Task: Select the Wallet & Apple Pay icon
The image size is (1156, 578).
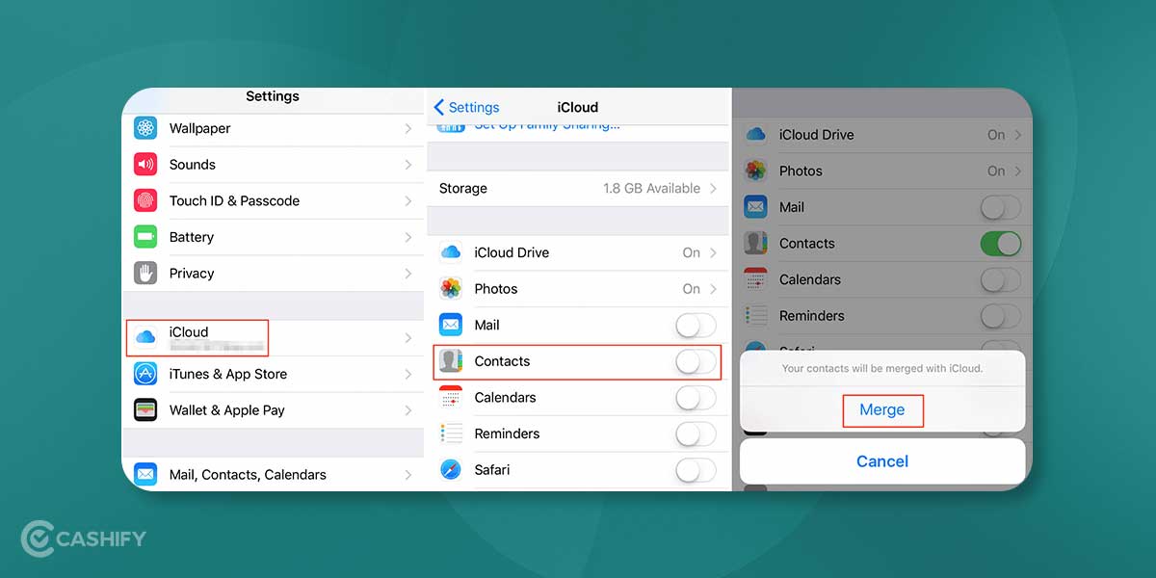Action: pyautogui.click(x=144, y=409)
